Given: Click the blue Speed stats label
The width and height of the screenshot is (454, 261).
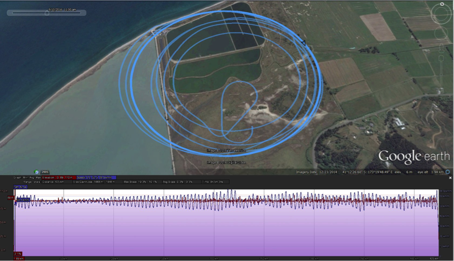Looking at the screenshot, I should (96, 178).
